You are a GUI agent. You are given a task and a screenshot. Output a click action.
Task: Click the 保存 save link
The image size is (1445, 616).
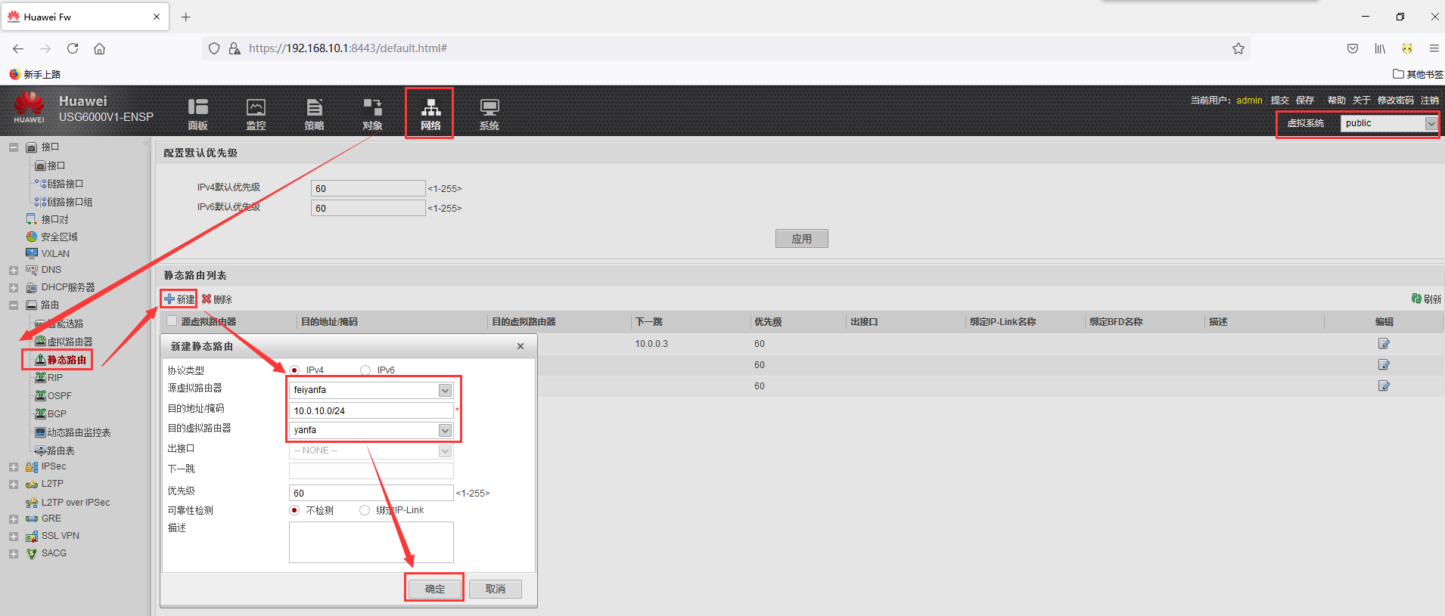pos(1305,100)
